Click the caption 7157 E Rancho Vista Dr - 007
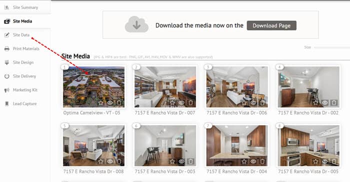Screen dimensions: 350x182 coord(165,113)
